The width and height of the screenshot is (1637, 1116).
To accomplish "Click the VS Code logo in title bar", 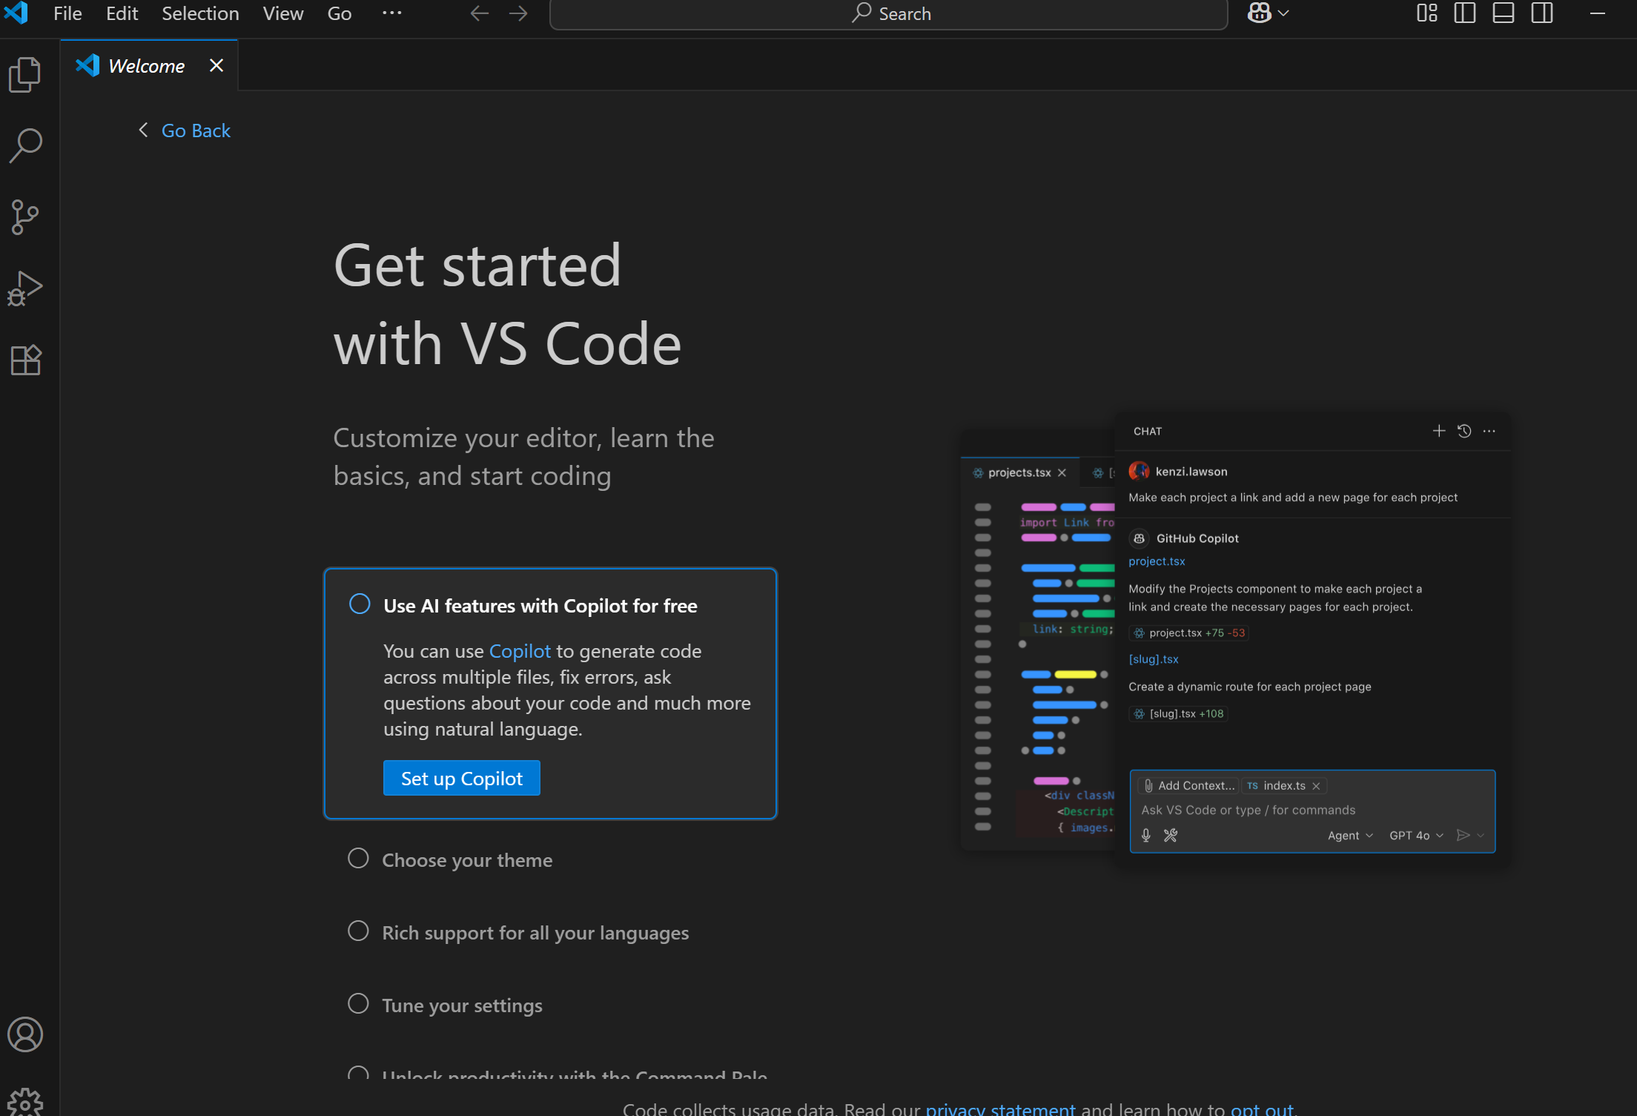I will click(x=16, y=13).
